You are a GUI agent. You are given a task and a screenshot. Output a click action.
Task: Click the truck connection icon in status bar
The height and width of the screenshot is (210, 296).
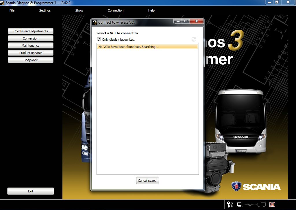click(x=262, y=205)
